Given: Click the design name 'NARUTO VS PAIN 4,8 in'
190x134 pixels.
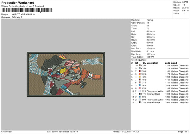Looking at the screenshot, I should pyautogui.click(x=23, y=14).
